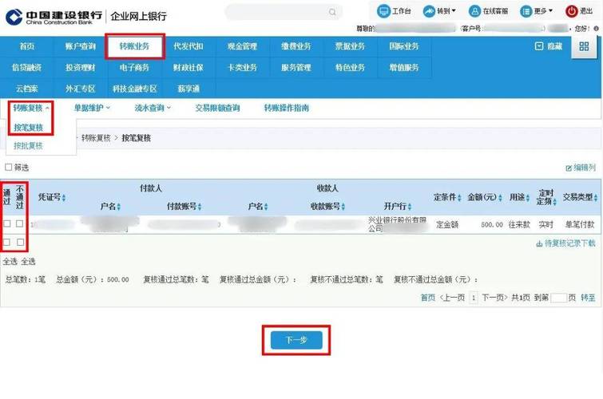The height and width of the screenshot is (399, 603).
Task: Click the info icon after 您好
Action: 596,29
